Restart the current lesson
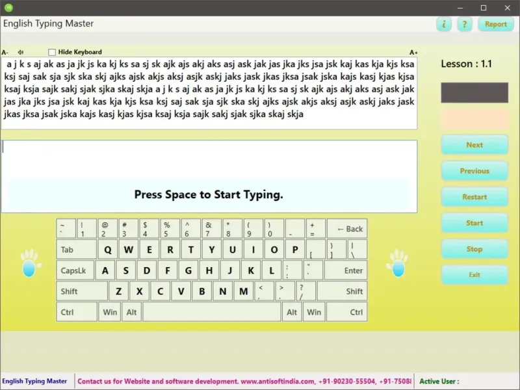 (x=474, y=197)
